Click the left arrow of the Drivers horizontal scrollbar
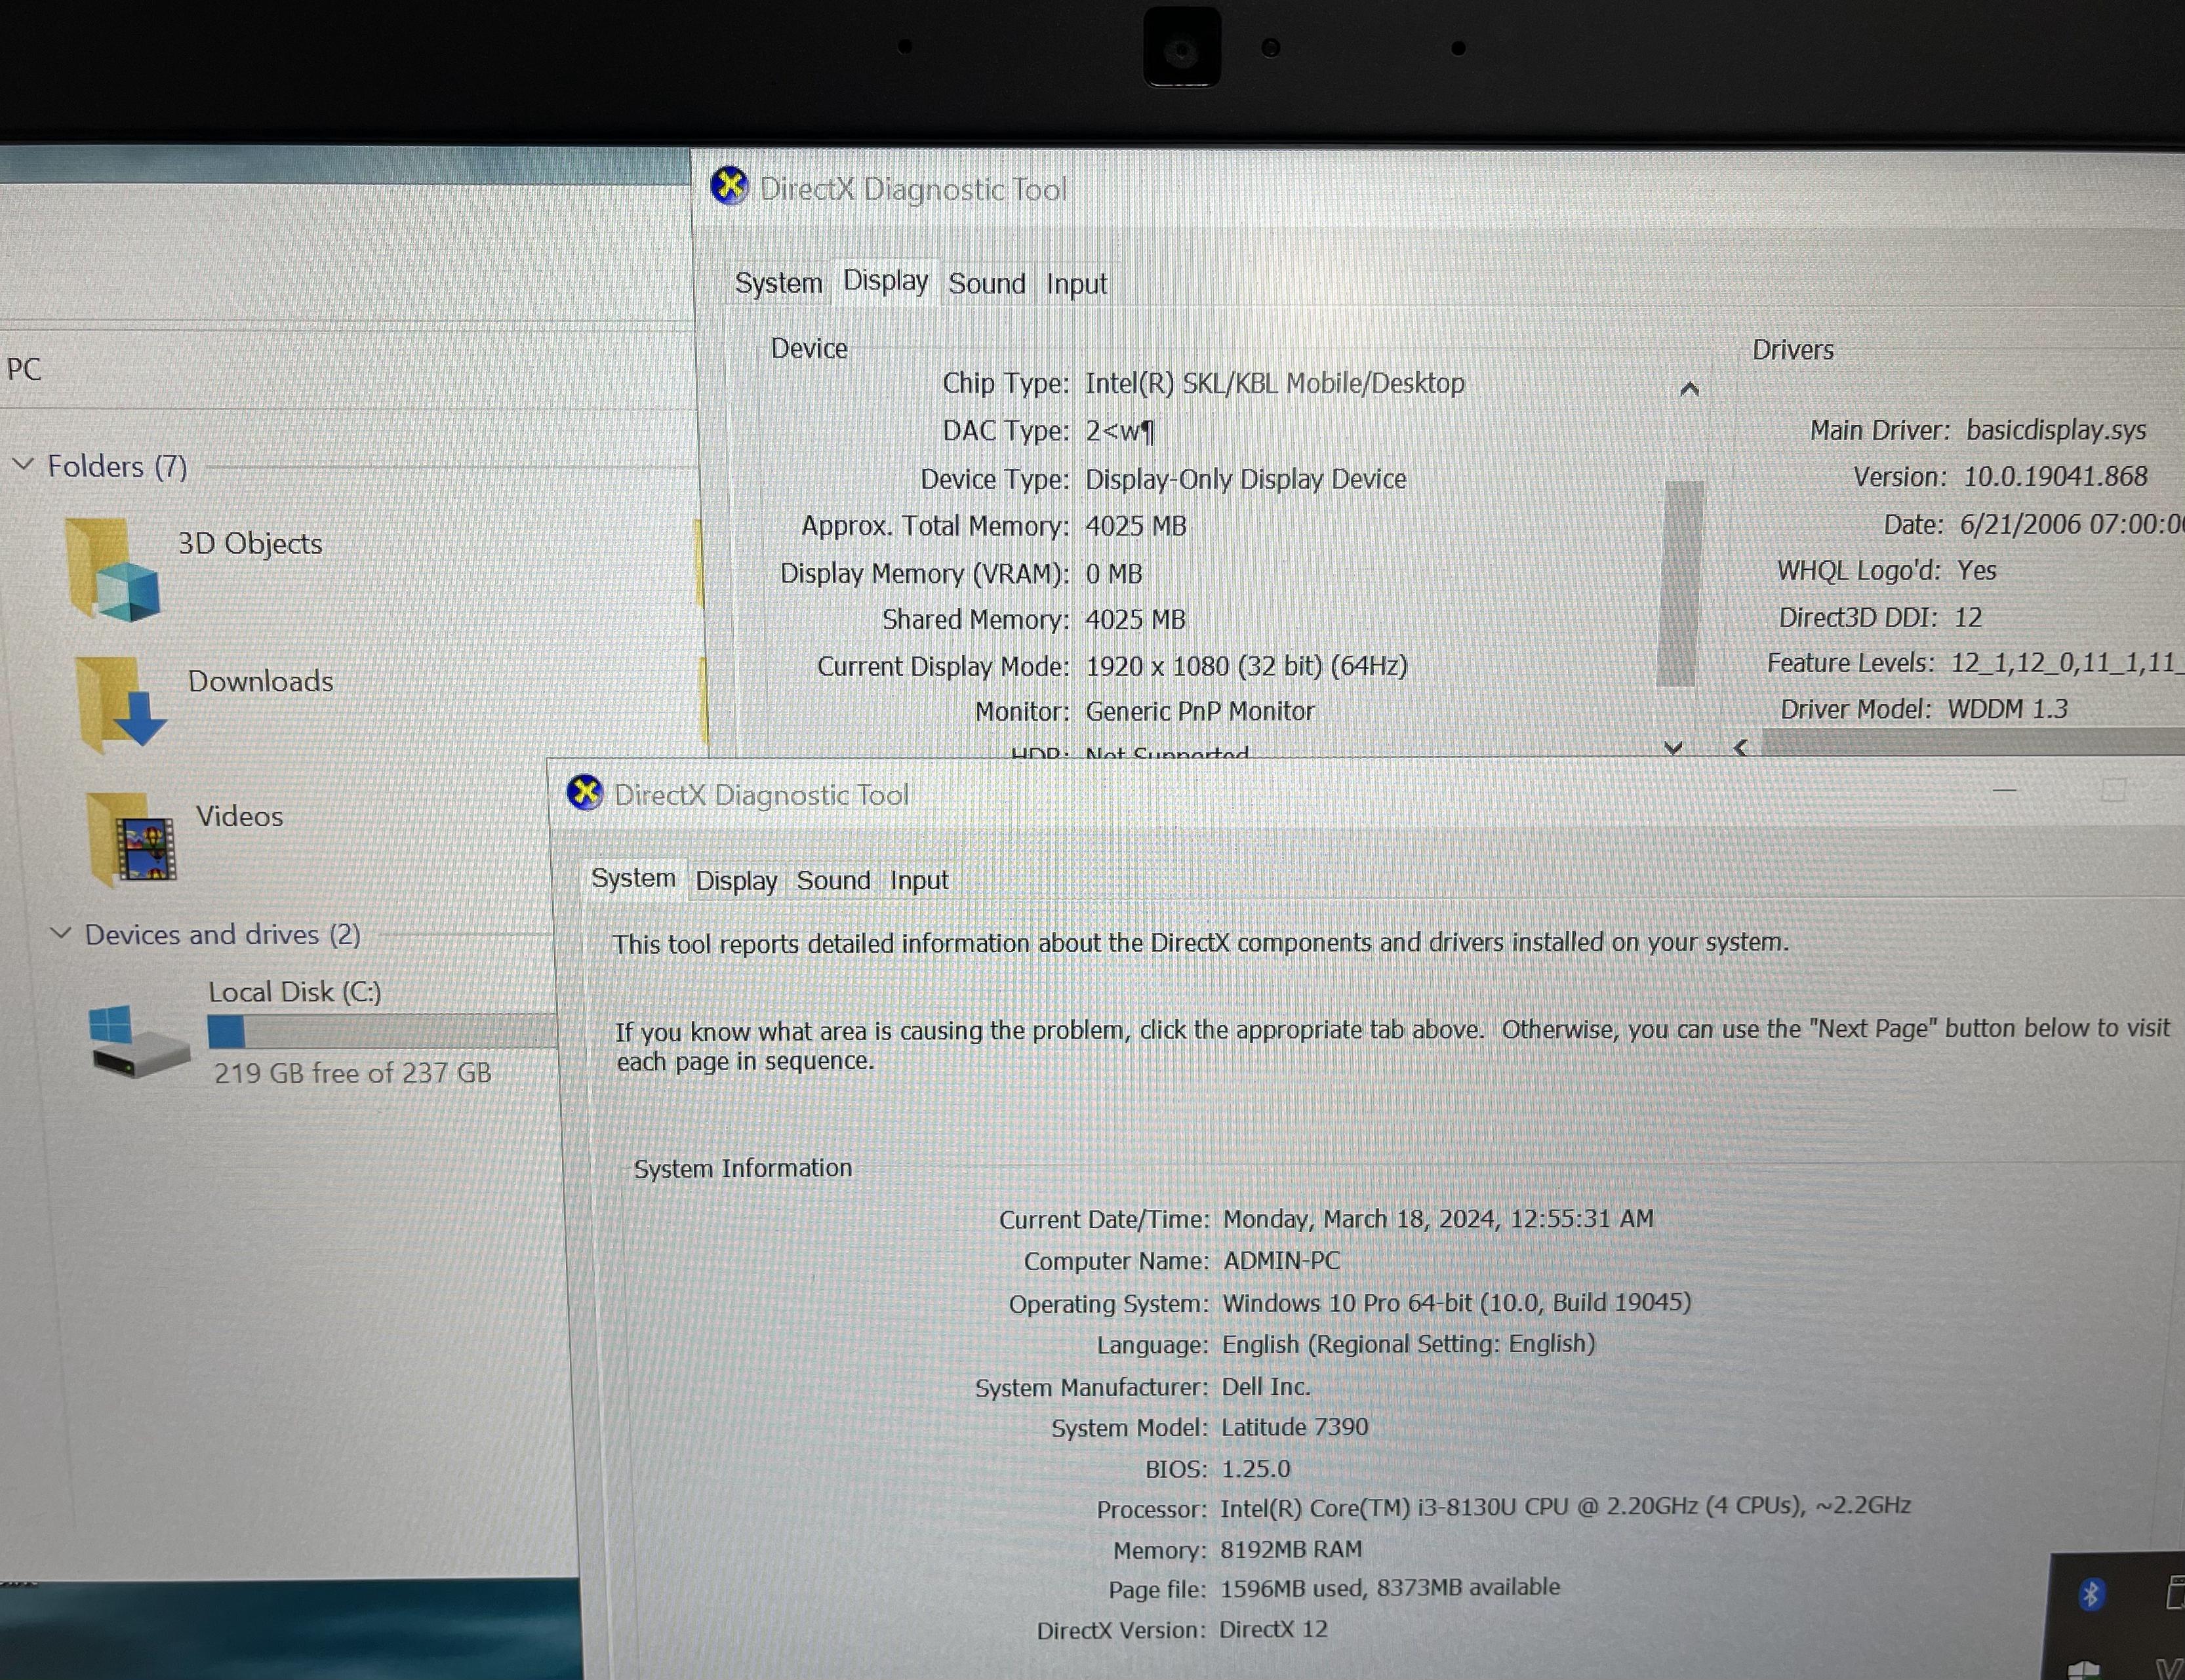 click(x=1741, y=747)
